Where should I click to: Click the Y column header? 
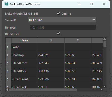click(x=78, y=40)
